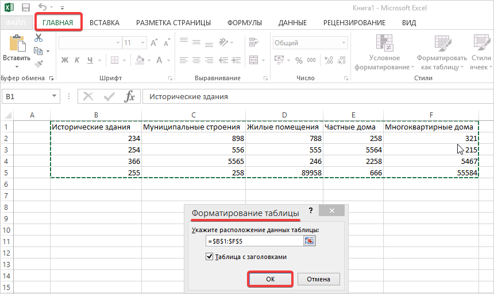Toggle 'Таблица с заголовками' checkbox

(x=209, y=257)
